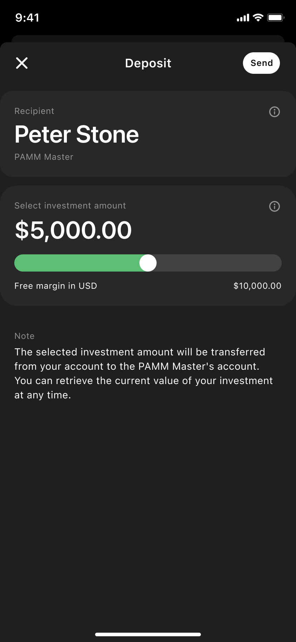Tap the cellular signal icon
296x642 pixels.
tap(243, 18)
